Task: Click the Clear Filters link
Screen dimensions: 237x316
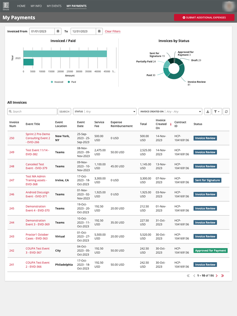Action: click(112, 31)
